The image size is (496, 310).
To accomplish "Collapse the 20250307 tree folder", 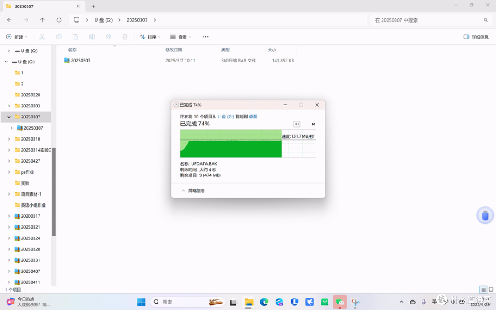I will [9, 117].
